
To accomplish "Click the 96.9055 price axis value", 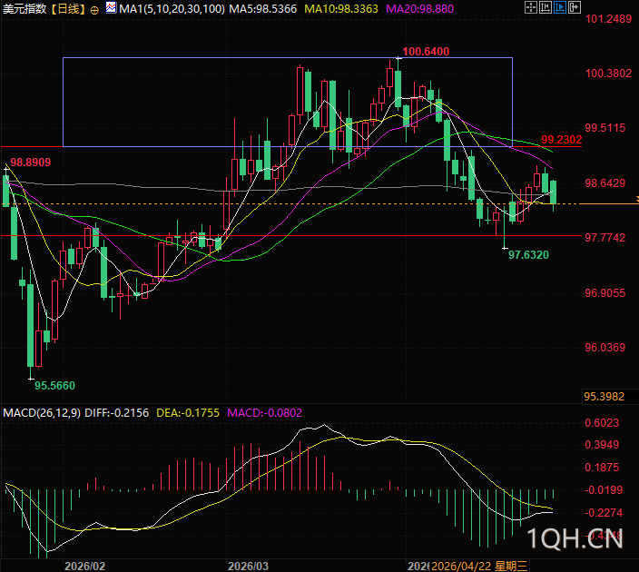I will point(605,292).
